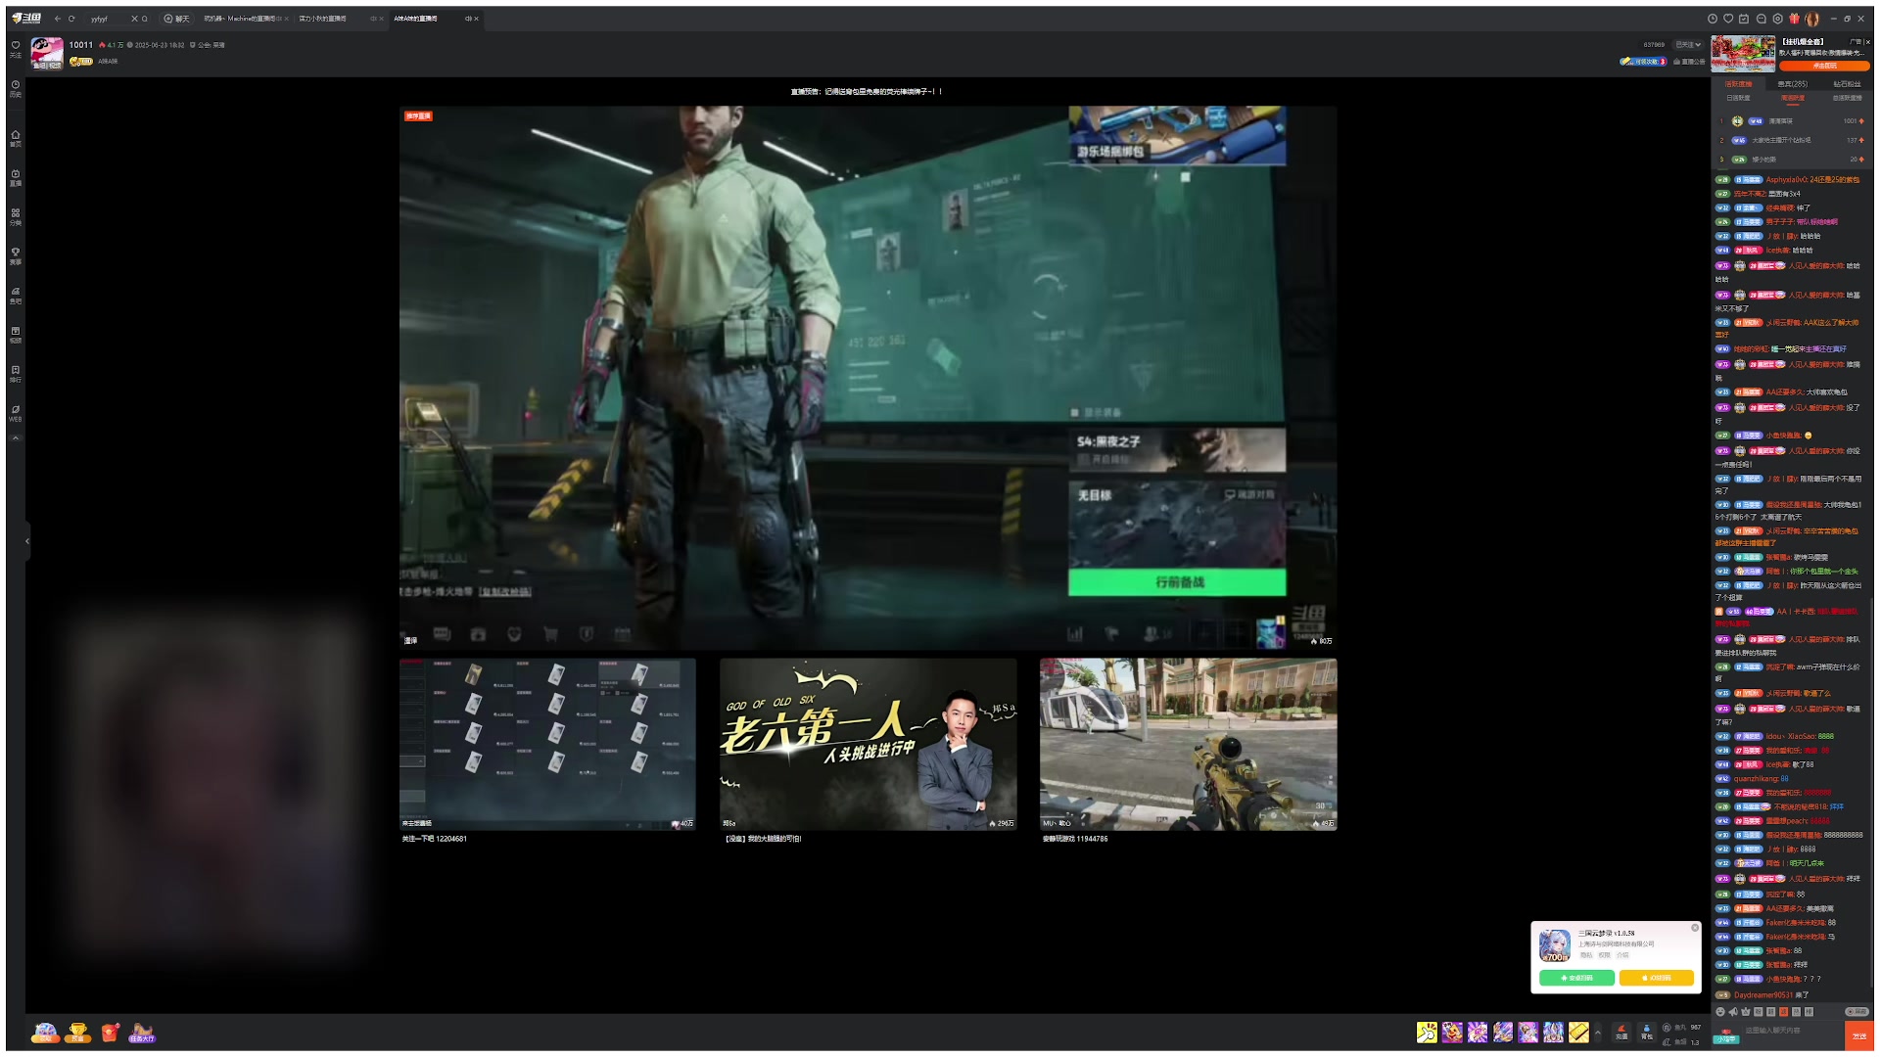The height and width of the screenshot is (1057, 1880).
Task: Select the 日活跃度 sub-tab
Action: click(1738, 98)
